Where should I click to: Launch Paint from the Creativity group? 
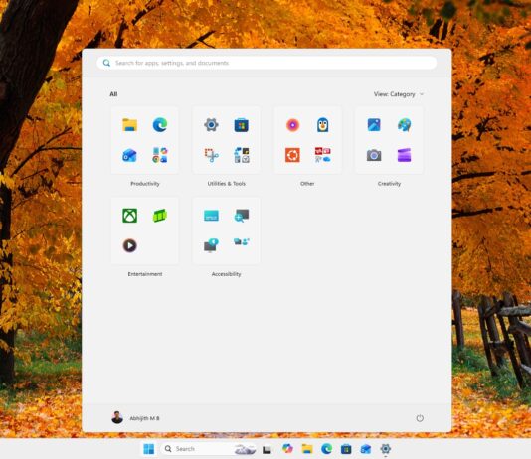(404, 125)
